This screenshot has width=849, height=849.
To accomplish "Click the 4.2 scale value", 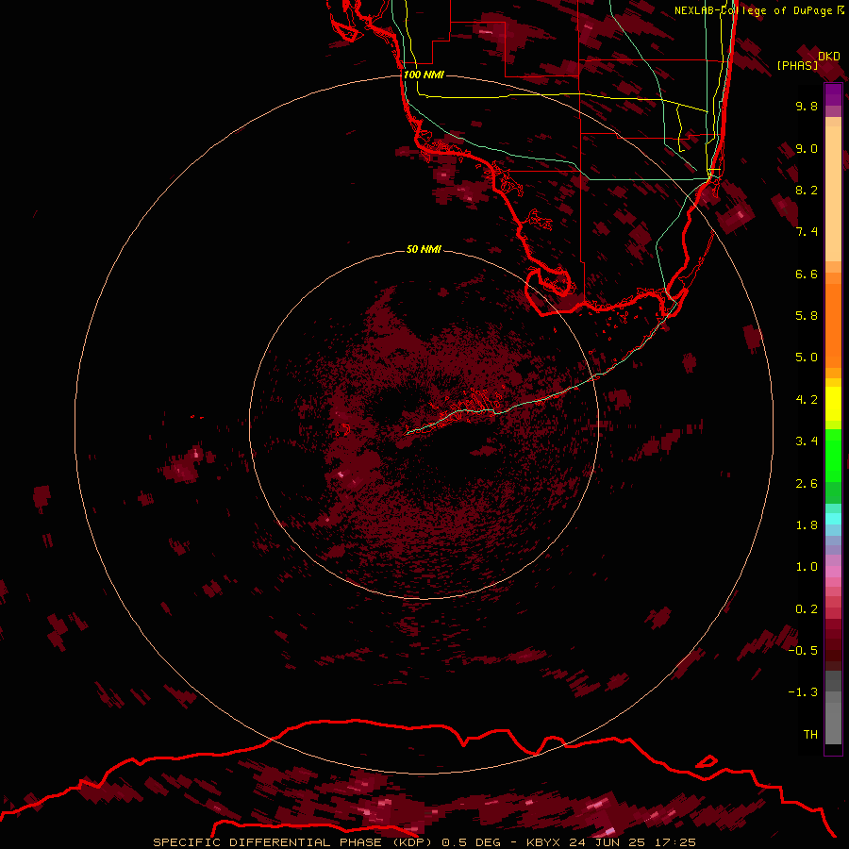I will (x=807, y=400).
